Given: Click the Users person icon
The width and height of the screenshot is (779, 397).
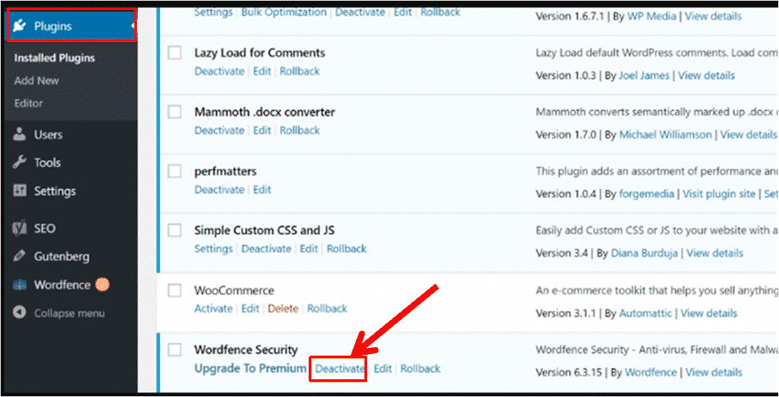Looking at the screenshot, I should (19, 134).
